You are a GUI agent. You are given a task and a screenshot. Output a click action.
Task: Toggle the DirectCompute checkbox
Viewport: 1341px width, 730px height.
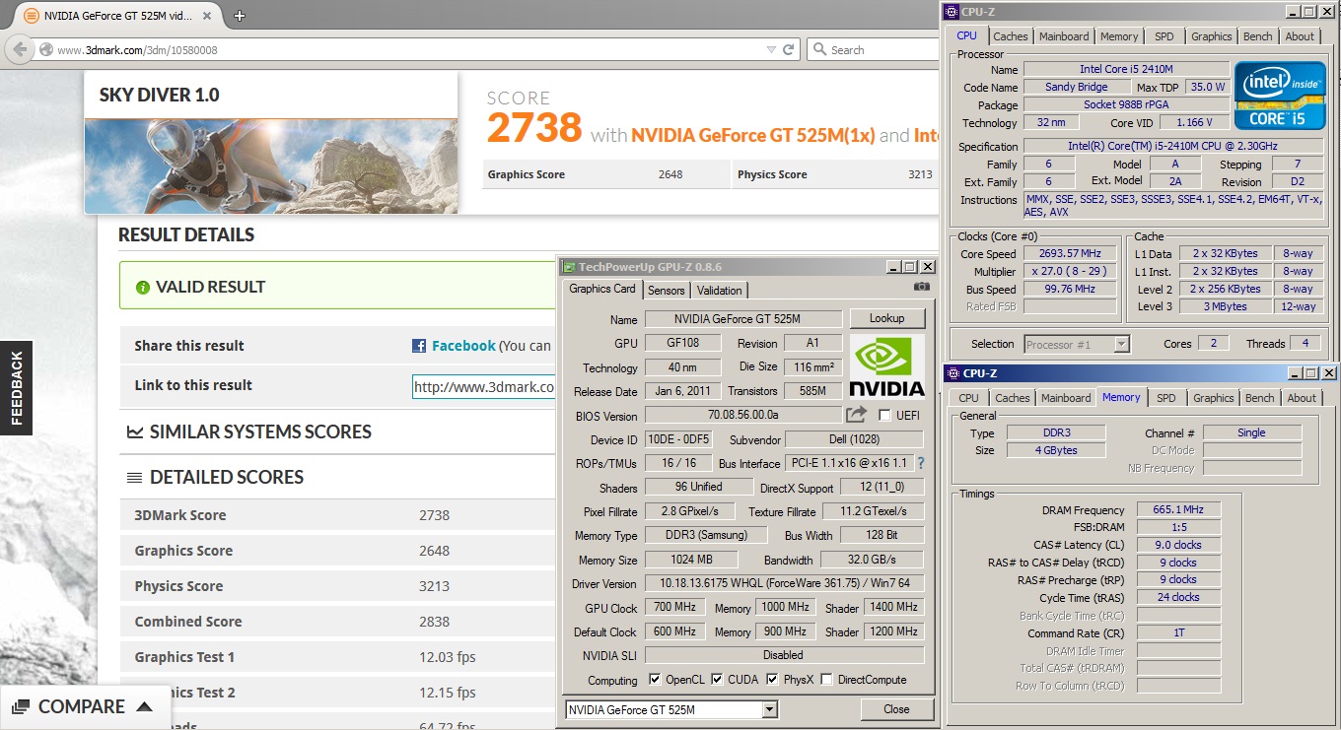coord(826,680)
